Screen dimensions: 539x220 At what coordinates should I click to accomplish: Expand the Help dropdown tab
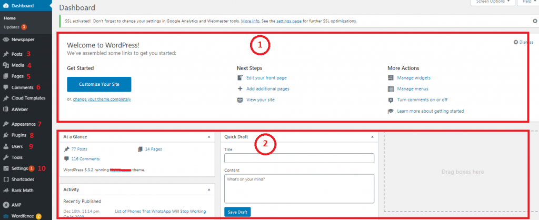tap(527, 2)
